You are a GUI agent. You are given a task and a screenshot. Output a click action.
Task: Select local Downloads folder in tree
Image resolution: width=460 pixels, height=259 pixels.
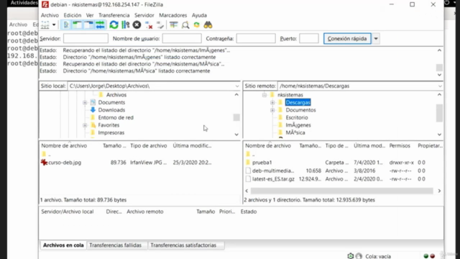111,110
